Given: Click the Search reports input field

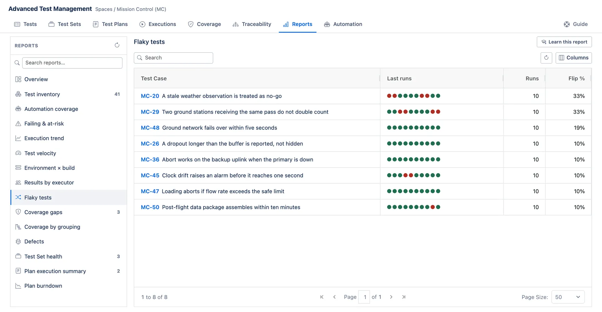Looking at the screenshot, I should point(72,63).
